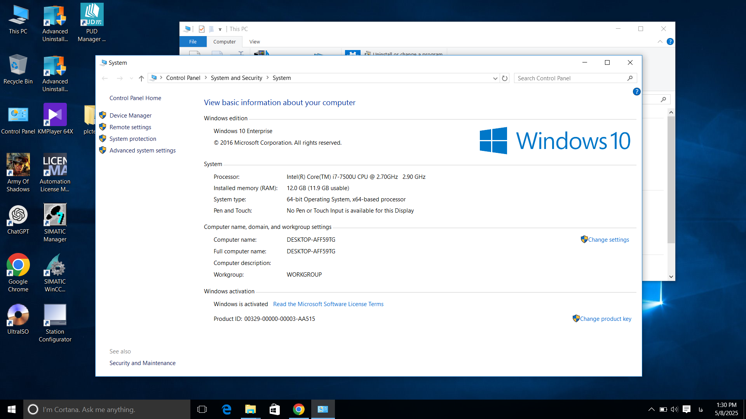Viewport: 746px width, 419px height.
Task: Open Advanced system settings
Action: point(142,151)
